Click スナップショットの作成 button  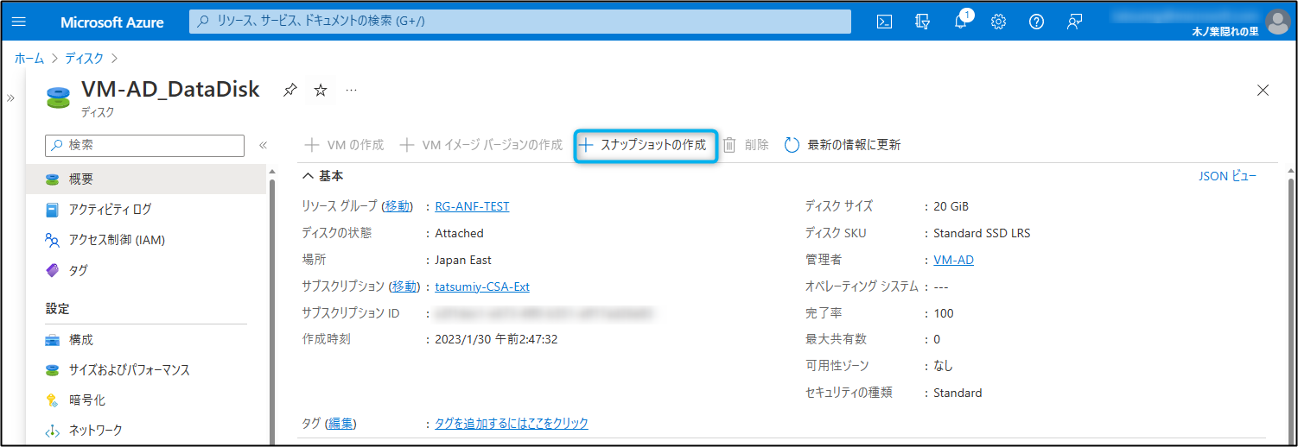(646, 145)
